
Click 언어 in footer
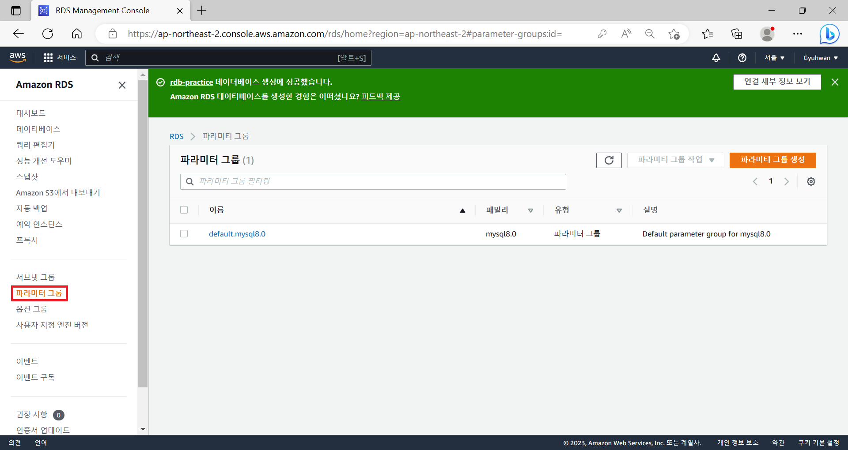[x=41, y=442]
